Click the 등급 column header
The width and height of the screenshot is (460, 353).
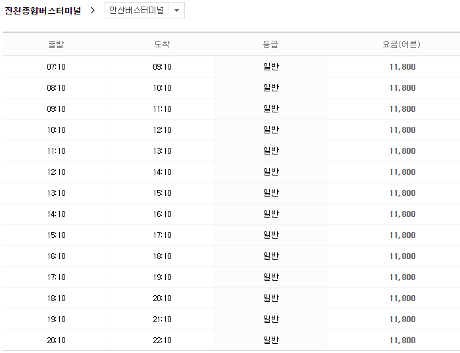(x=270, y=45)
